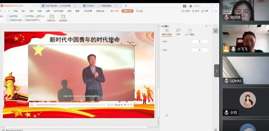
Task: Click the search magnifier icon in ribbon
Action: (138, 11)
